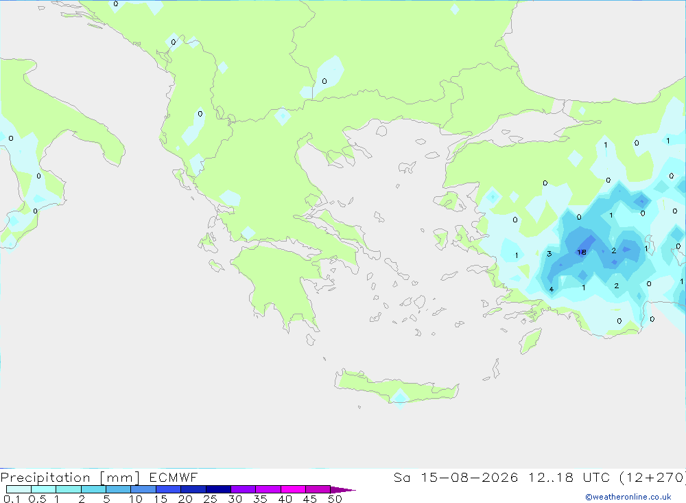Click the legend label '30'
This screenshot has height=503, width=686.
point(235,499)
